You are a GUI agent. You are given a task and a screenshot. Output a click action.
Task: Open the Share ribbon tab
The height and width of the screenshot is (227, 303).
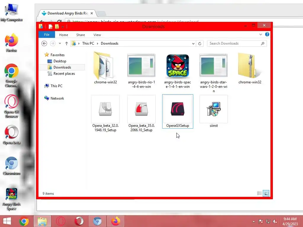[x=80, y=35]
